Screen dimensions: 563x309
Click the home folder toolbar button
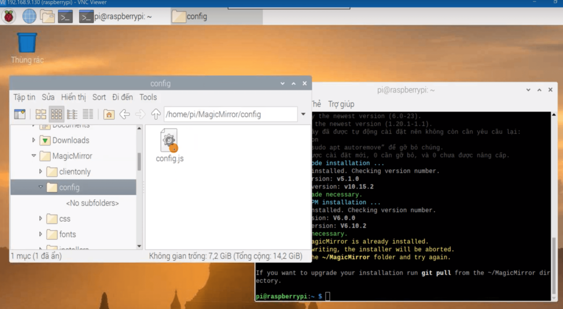[x=109, y=114]
